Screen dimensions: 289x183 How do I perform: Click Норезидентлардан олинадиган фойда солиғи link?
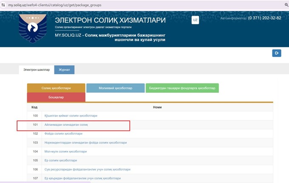[x=85, y=143]
